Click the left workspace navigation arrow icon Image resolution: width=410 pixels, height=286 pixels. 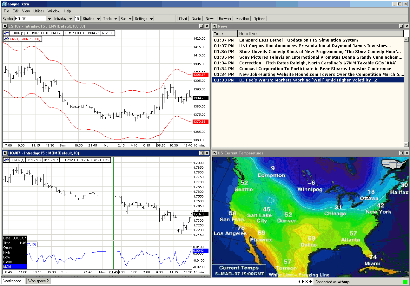299,281
